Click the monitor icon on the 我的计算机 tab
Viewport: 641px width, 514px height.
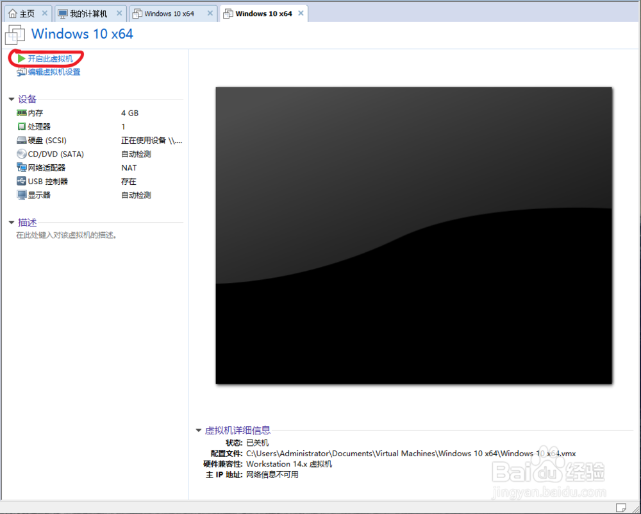63,14
